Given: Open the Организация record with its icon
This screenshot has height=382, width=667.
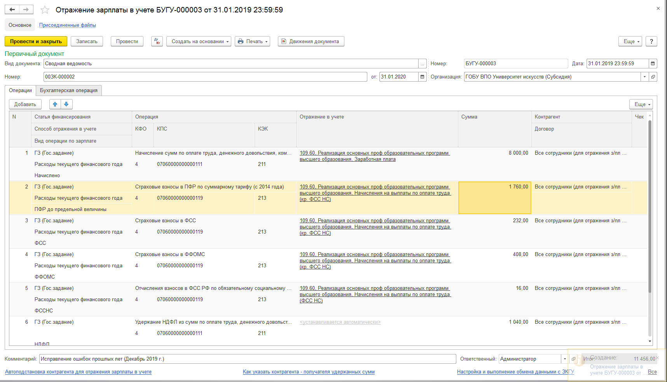Looking at the screenshot, I should click(653, 77).
